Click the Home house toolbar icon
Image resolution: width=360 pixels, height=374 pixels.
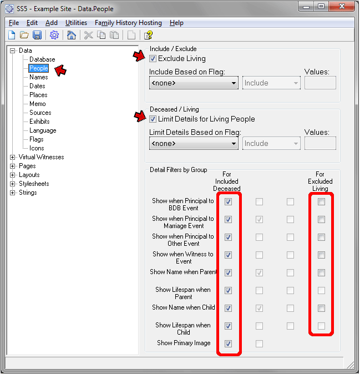[x=71, y=35]
